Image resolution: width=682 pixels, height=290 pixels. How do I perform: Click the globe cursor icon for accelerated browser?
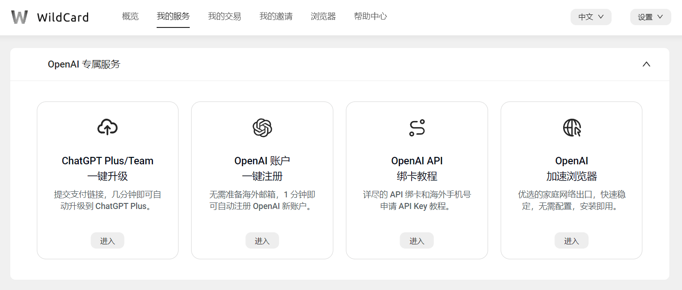click(x=572, y=127)
